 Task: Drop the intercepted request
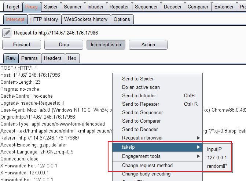pyautogui.click(x=64, y=44)
